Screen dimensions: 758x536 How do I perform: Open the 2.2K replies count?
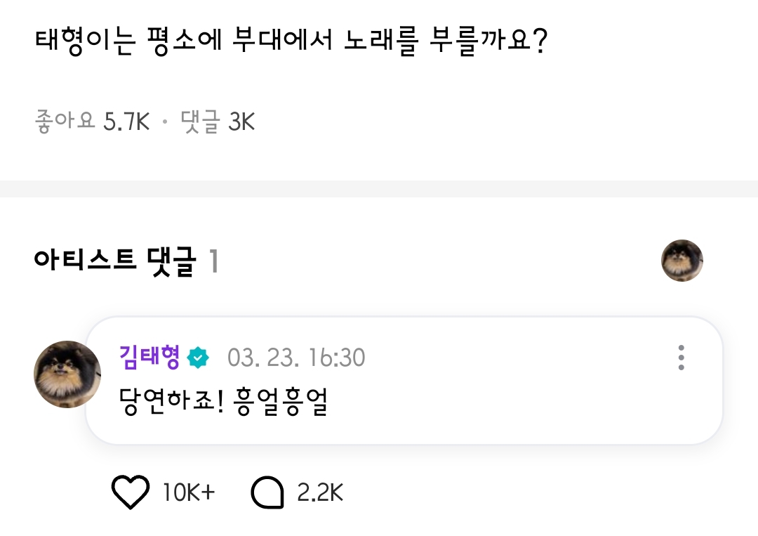[320, 492]
